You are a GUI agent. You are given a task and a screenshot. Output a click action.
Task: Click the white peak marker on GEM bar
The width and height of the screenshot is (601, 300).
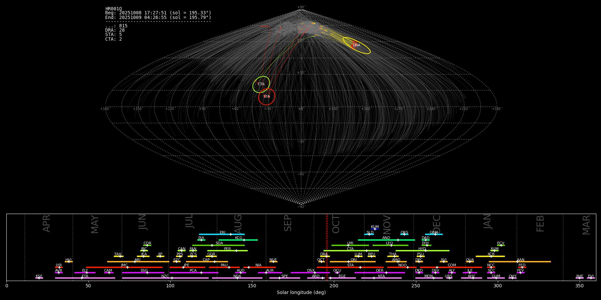pyautogui.click(x=435, y=234)
